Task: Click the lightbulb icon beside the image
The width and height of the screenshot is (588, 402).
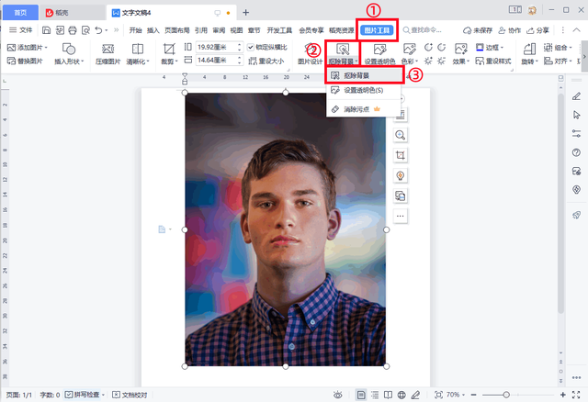Action: [401, 175]
